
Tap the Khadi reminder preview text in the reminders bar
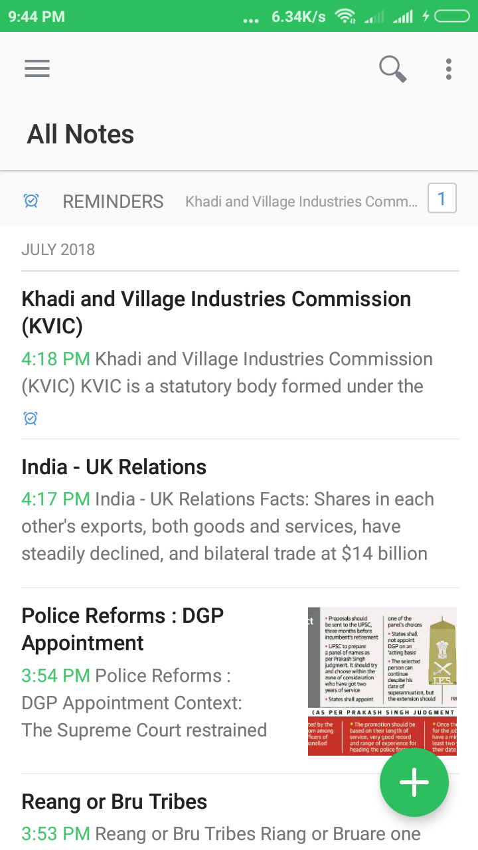coord(301,202)
